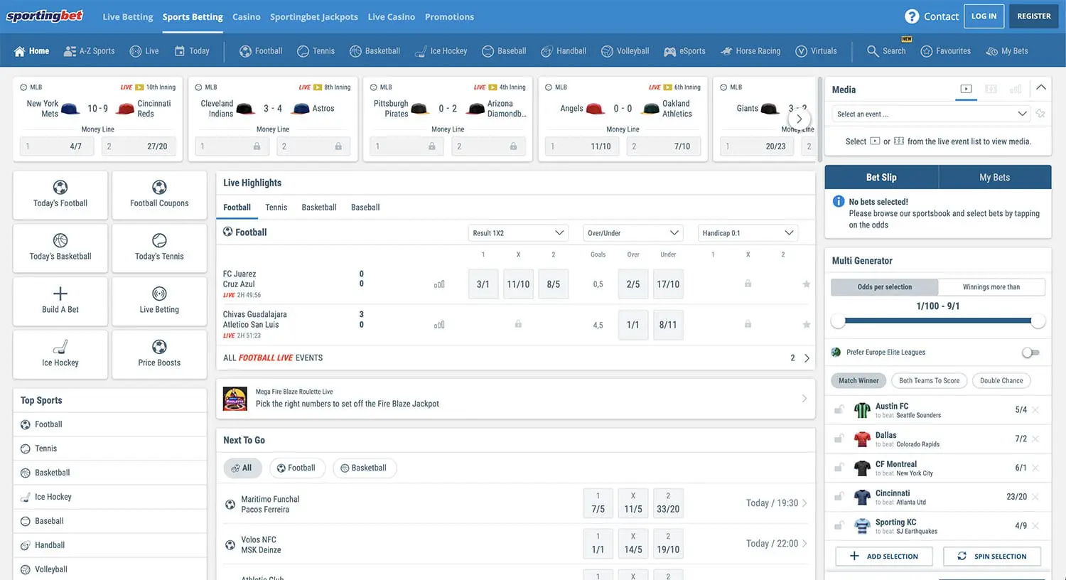Lock the Dallas selection
This screenshot has height=580, width=1066.
click(x=839, y=439)
